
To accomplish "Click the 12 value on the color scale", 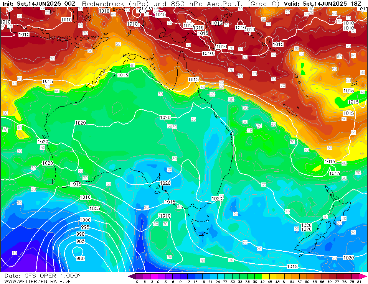I will pos(188,282).
